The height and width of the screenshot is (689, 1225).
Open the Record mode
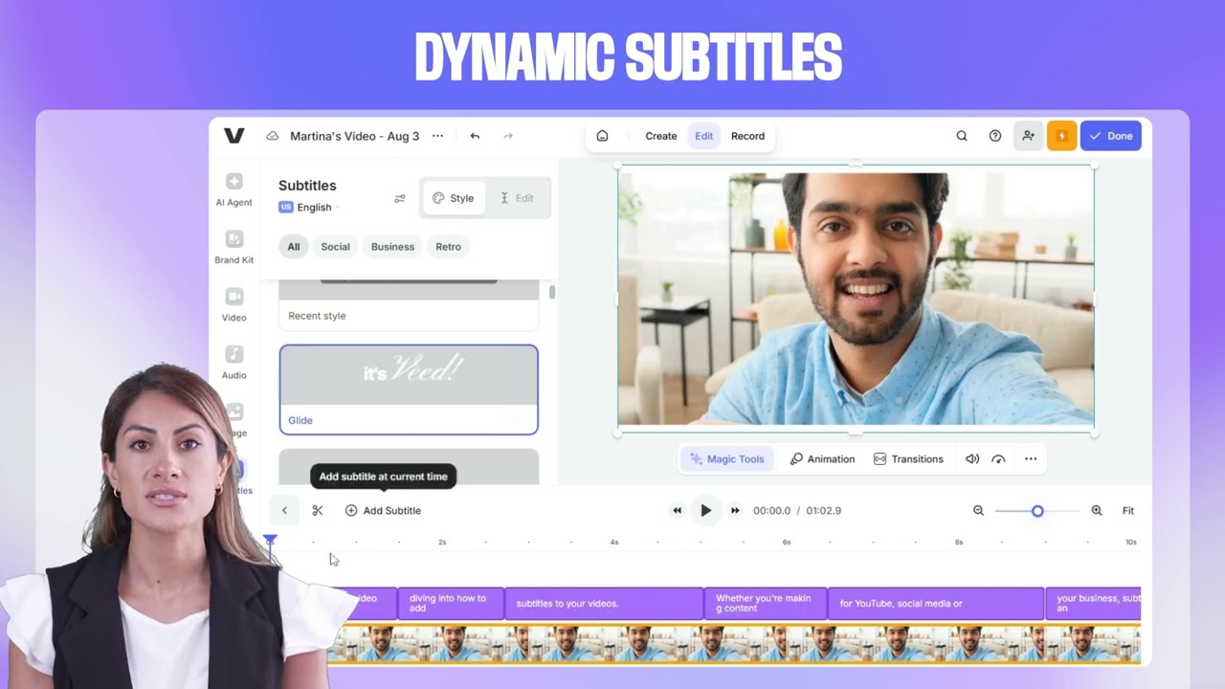point(747,136)
